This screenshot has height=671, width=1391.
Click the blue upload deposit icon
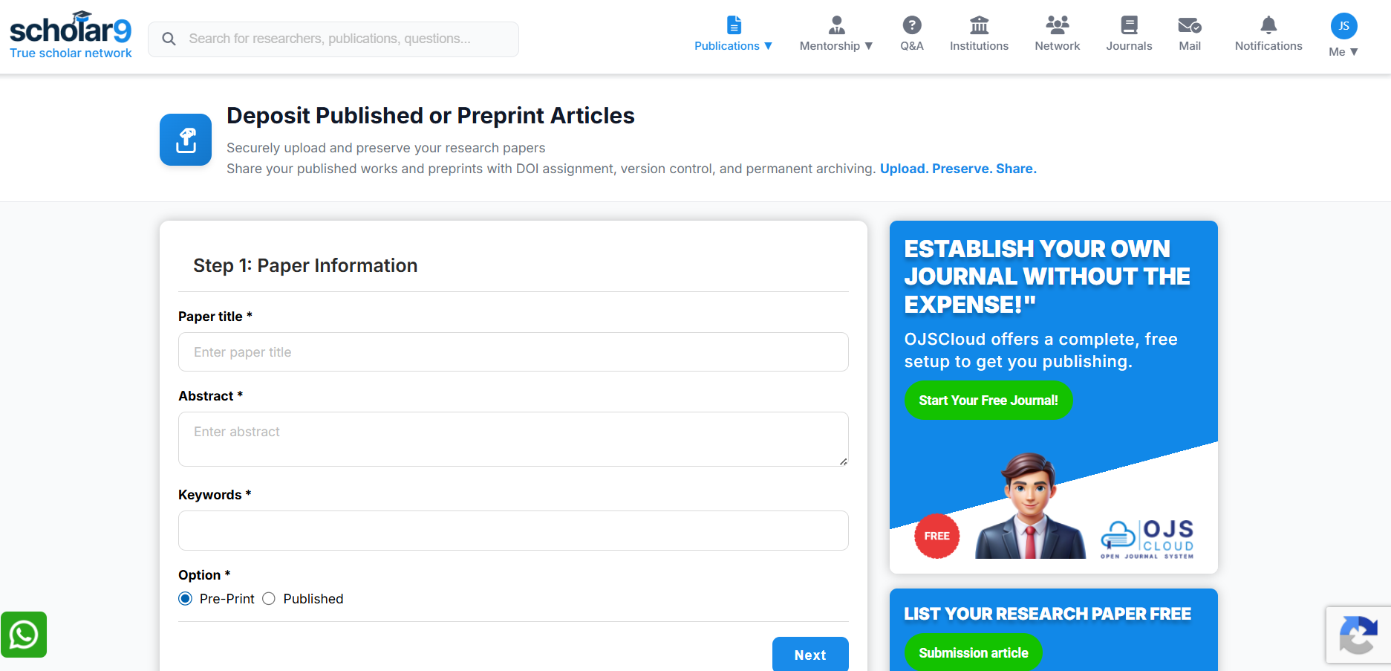186,140
